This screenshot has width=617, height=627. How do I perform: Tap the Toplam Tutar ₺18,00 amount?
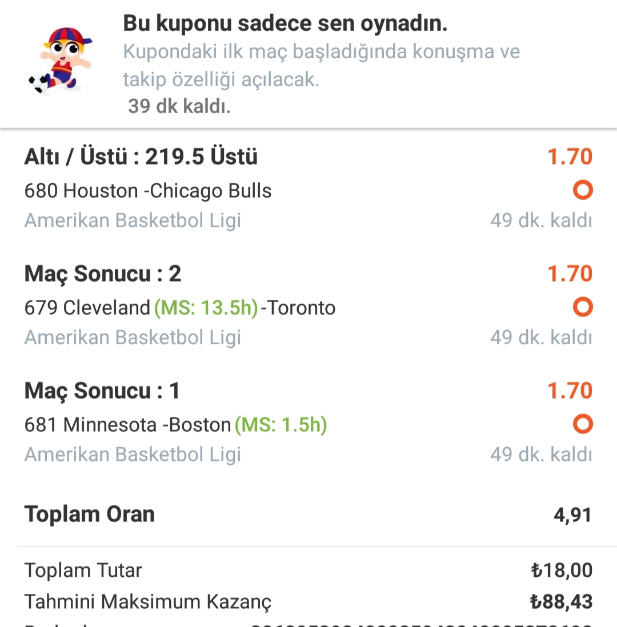(562, 570)
